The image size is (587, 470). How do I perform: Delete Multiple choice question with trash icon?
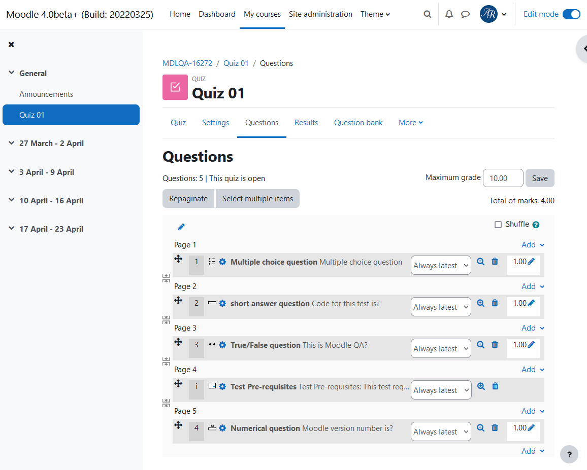point(495,261)
